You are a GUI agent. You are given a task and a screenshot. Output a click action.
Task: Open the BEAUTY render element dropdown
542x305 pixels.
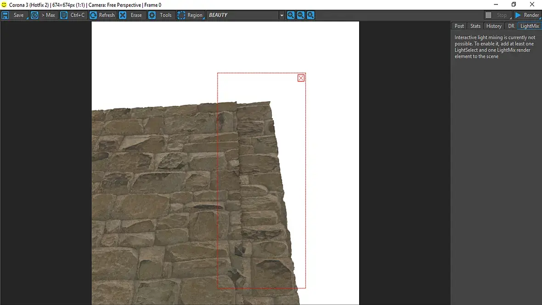tap(245, 15)
